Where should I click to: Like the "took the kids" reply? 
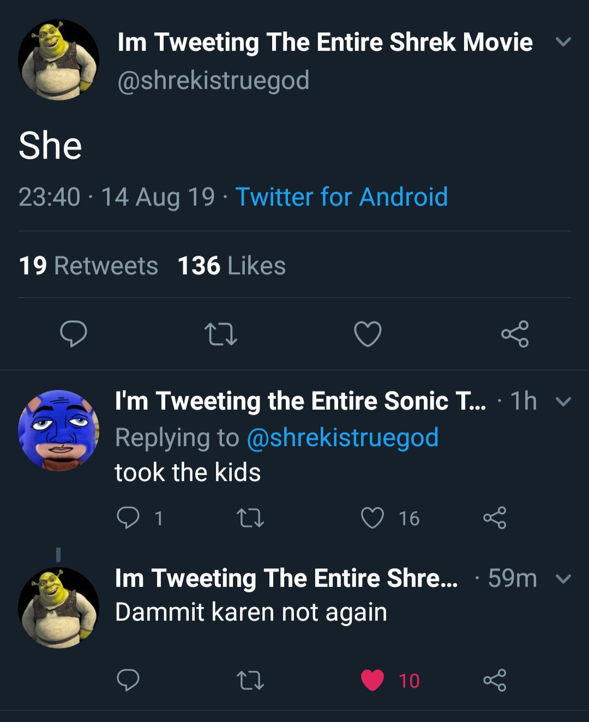pyautogui.click(x=373, y=518)
